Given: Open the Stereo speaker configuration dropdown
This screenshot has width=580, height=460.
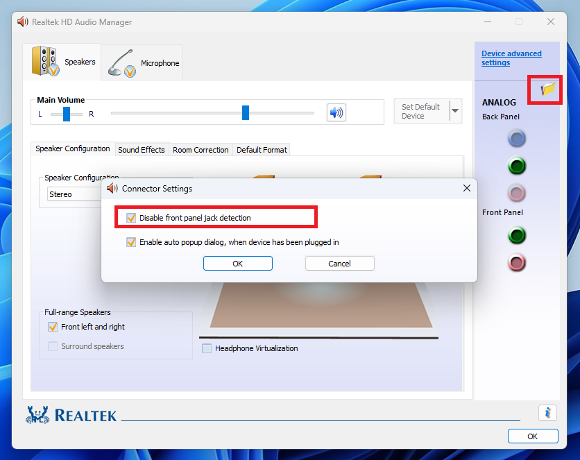Looking at the screenshot, I should [74, 194].
